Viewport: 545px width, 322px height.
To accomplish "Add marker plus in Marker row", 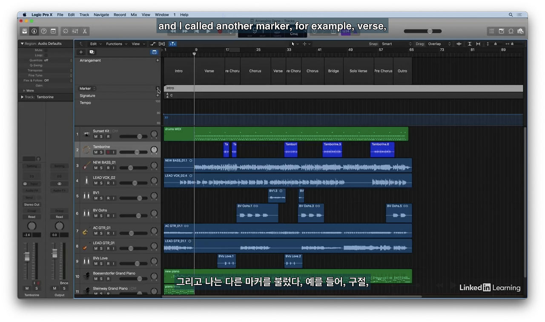I will point(158,88).
